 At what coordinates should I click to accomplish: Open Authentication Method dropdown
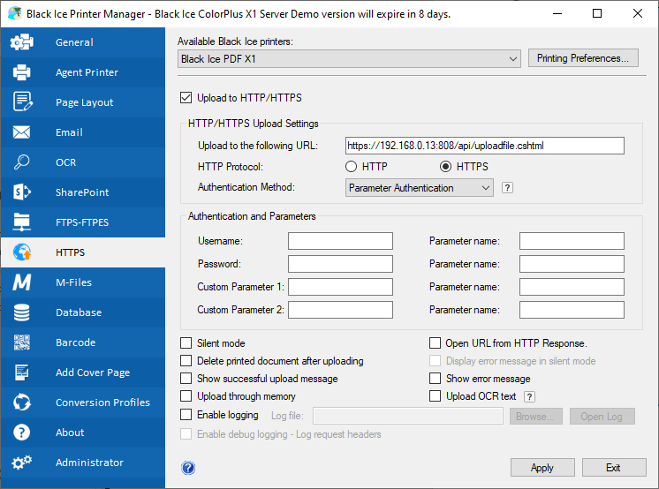pyautogui.click(x=419, y=188)
